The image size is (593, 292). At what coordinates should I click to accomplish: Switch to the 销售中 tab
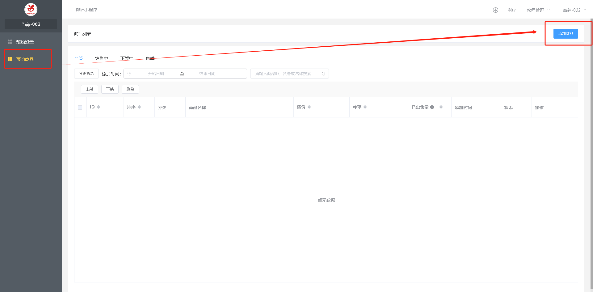(101, 58)
